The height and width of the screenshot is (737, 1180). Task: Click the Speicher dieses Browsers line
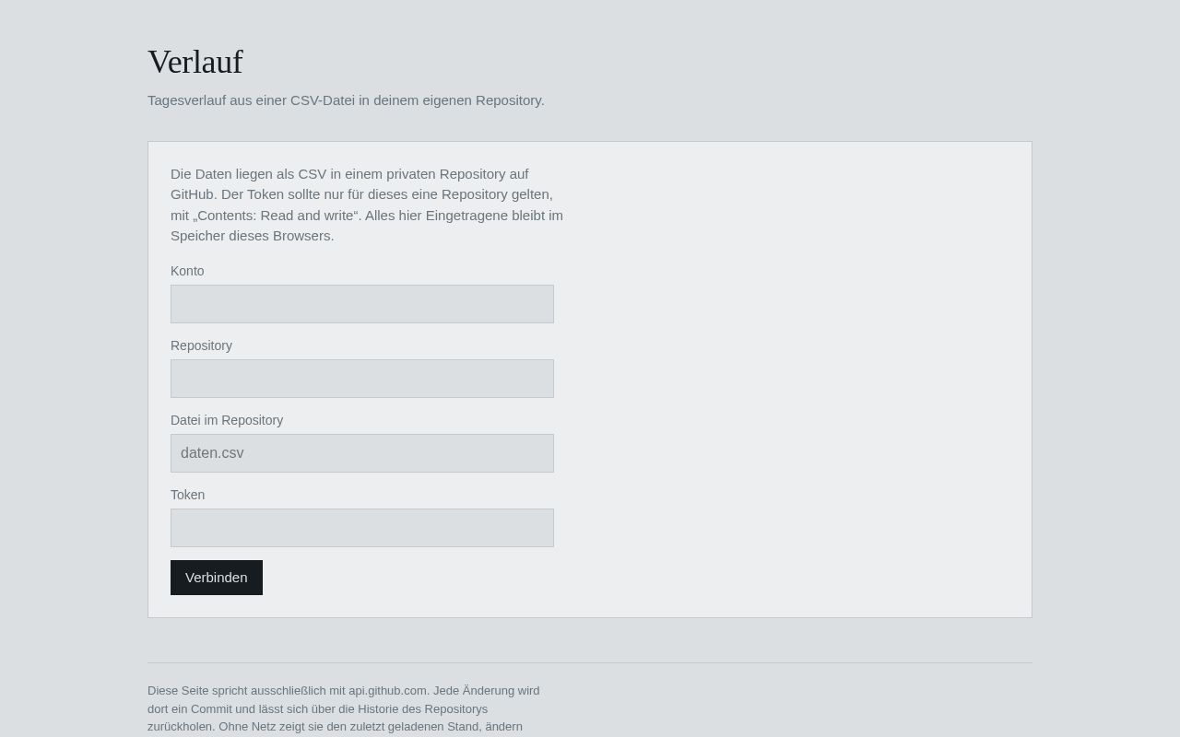(x=252, y=236)
